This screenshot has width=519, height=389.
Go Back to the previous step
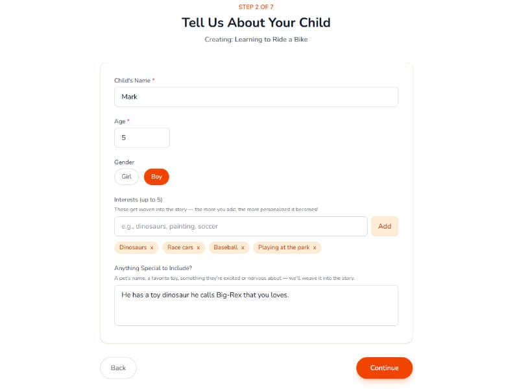117,368
